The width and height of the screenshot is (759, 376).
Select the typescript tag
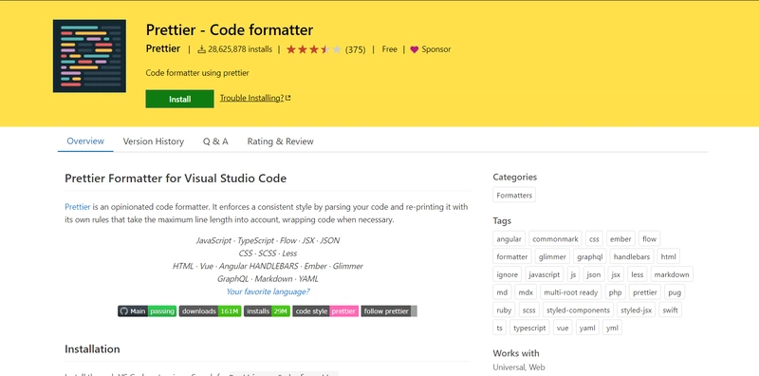point(529,328)
